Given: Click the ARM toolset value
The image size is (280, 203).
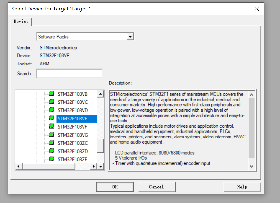Looking at the screenshot, I should point(45,64).
